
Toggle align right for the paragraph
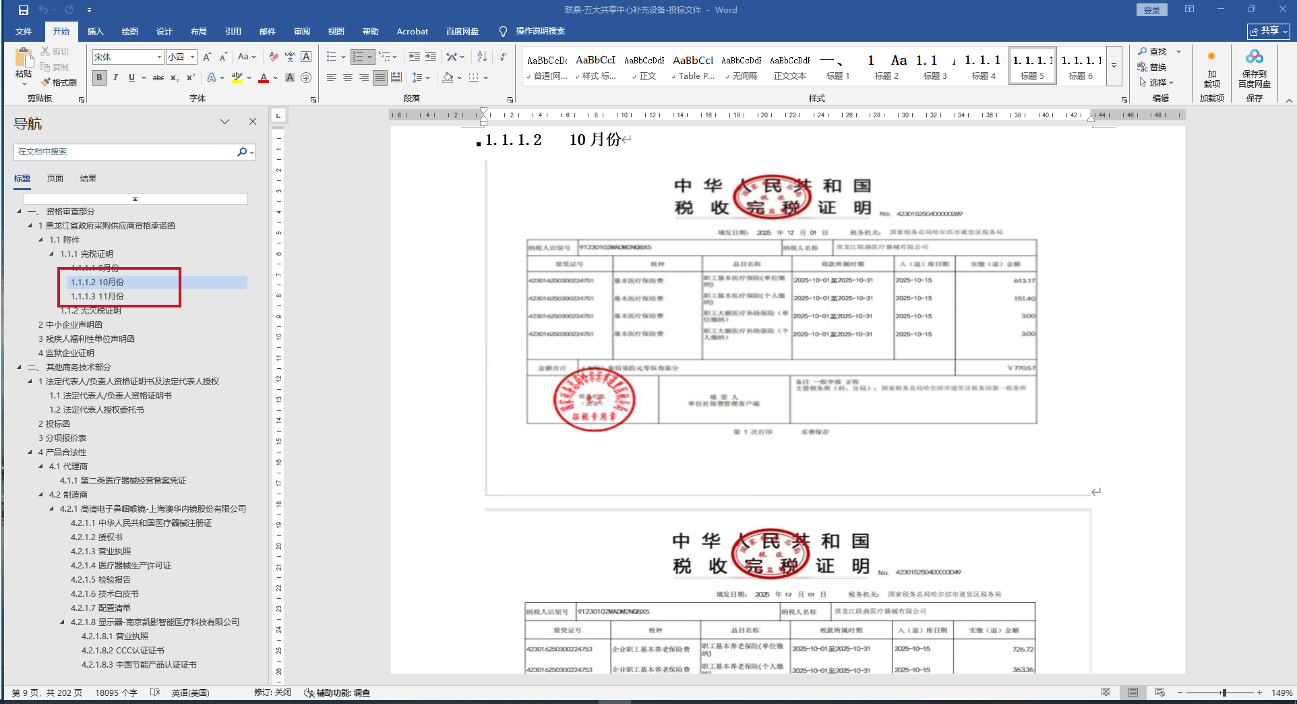pos(364,78)
